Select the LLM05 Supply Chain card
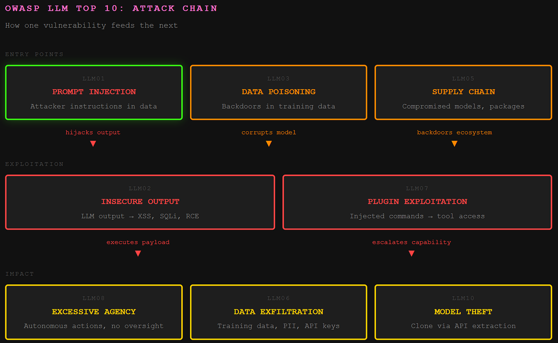 pyautogui.click(x=463, y=92)
